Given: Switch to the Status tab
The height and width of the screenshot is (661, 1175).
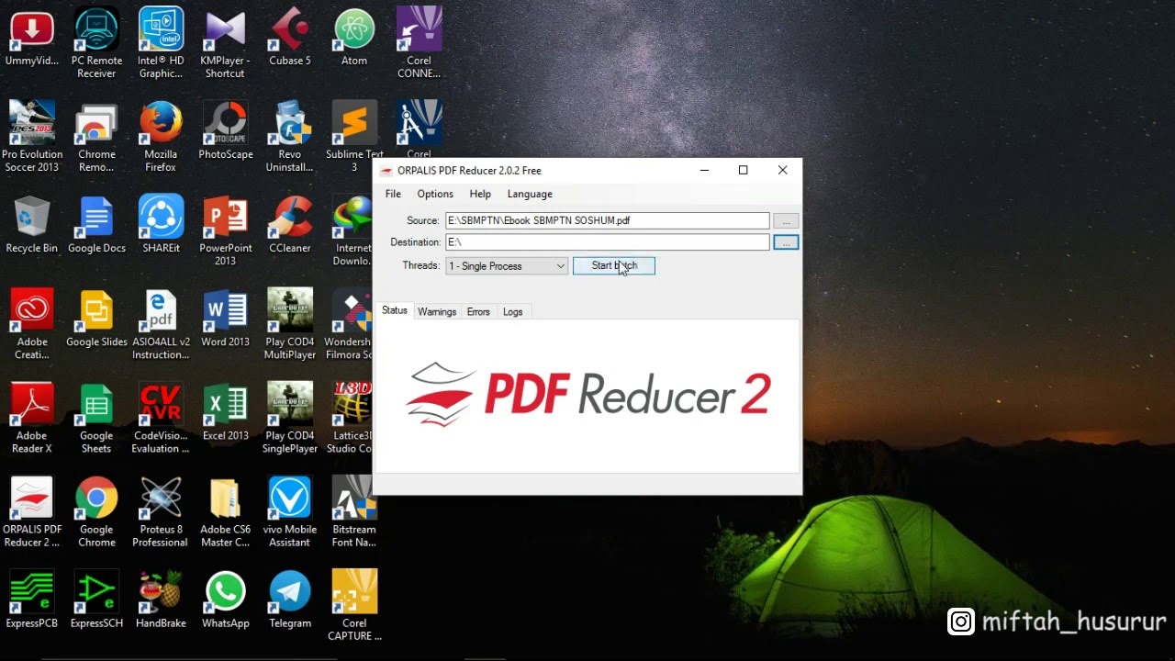Looking at the screenshot, I should (x=395, y=310).
